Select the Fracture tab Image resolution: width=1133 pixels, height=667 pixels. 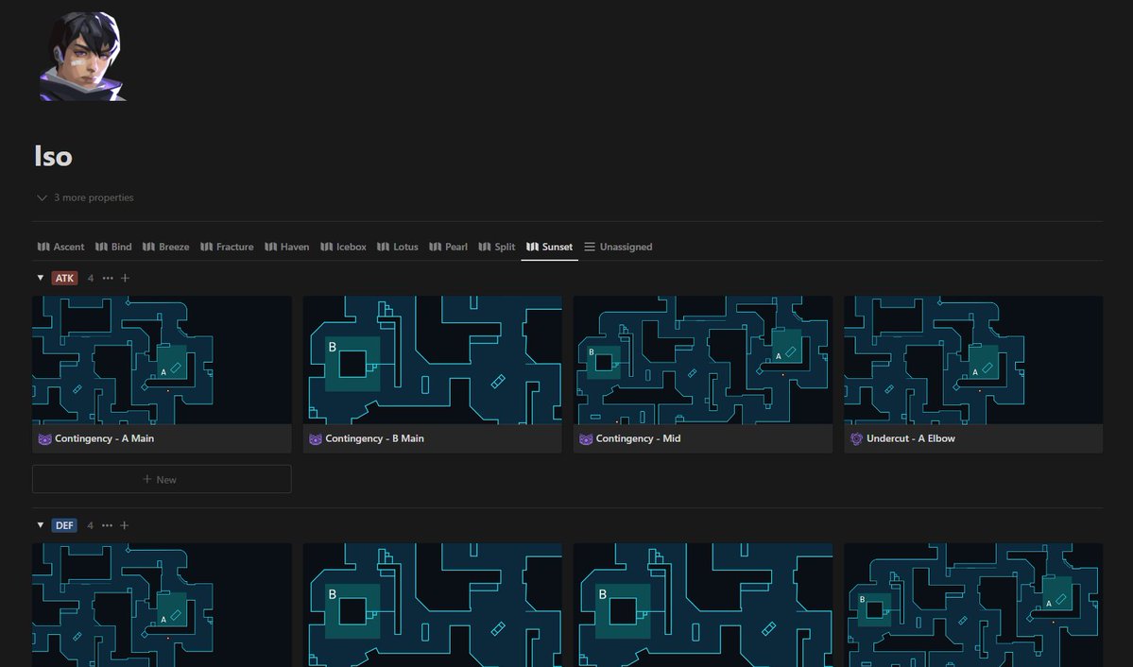(227, 248)
